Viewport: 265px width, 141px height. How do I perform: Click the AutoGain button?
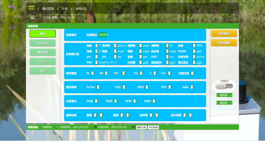[43, 43]
